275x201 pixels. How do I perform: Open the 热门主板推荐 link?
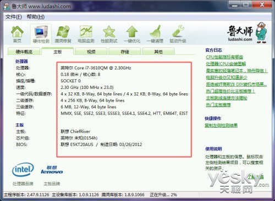(218, 105)
